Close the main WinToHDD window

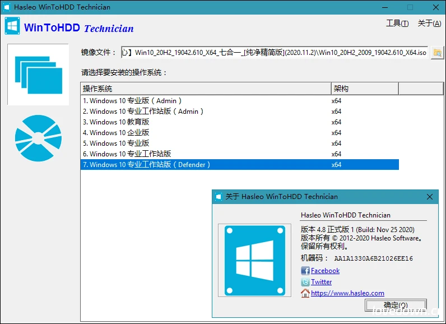click(x=435, y=7)
